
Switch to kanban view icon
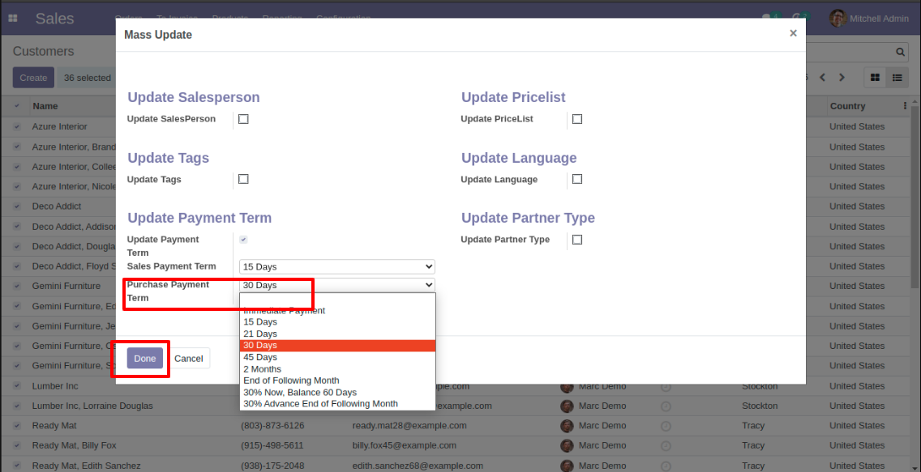tap(875, 78)
